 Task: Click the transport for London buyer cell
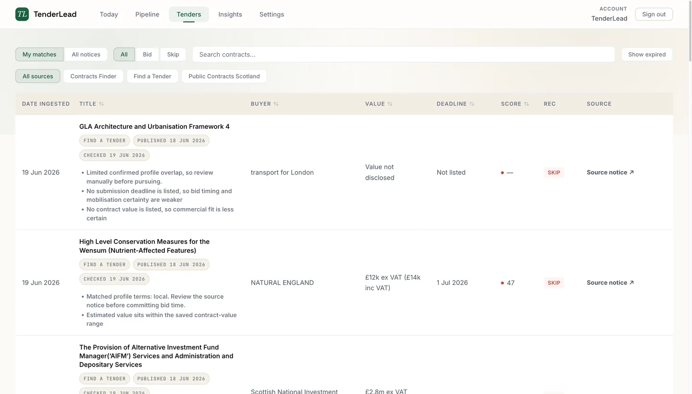(282, 172)
